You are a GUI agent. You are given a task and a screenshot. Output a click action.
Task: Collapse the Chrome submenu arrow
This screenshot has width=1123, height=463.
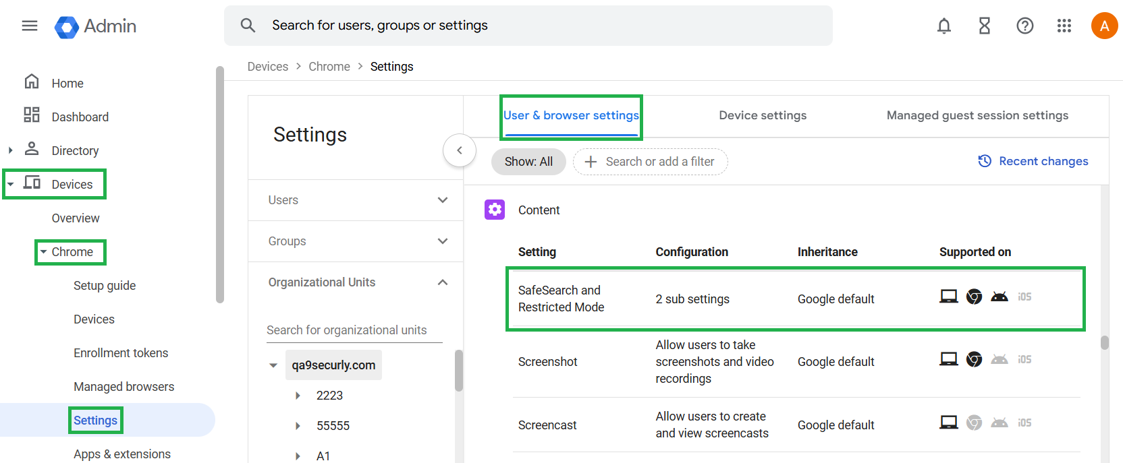[43, 252]
